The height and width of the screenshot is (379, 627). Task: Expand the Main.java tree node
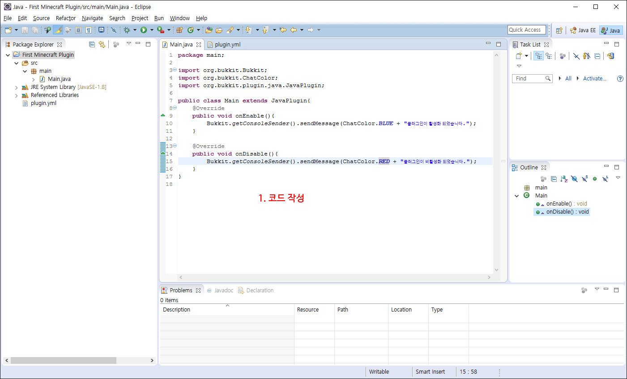pyautogui.click(x=34, y=79)
